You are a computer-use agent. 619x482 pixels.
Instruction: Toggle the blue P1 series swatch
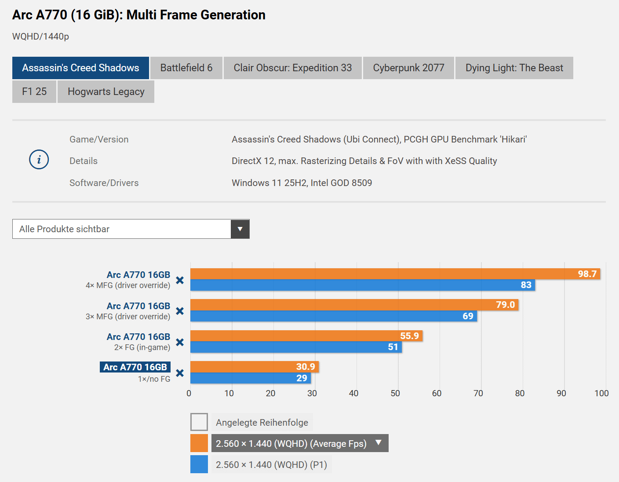tap(199, 464)
